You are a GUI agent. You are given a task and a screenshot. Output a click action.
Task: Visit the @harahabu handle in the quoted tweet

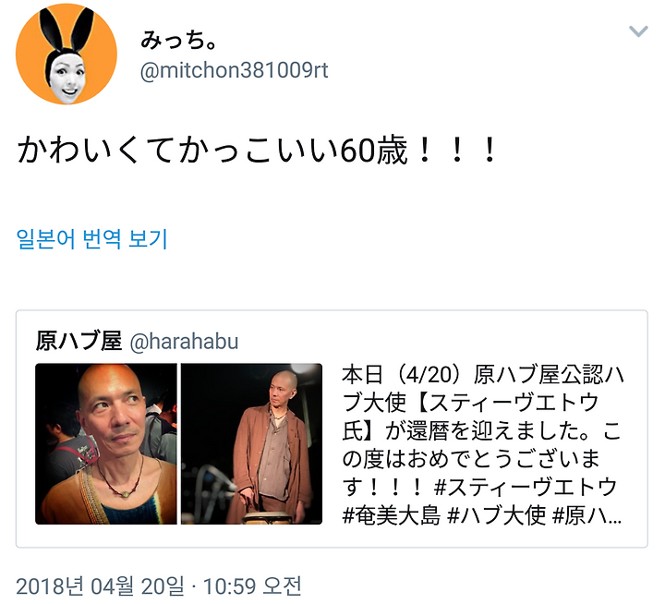pos(185,342)
